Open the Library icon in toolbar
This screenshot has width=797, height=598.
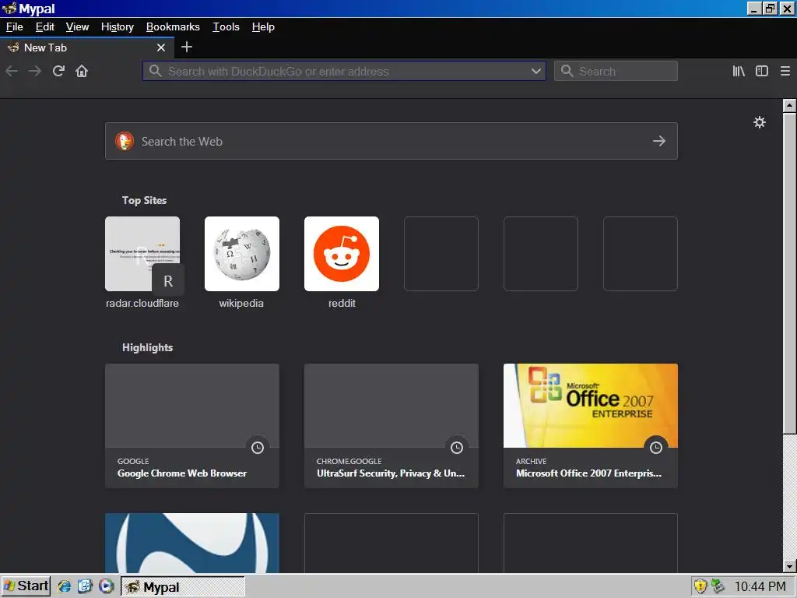739,71
